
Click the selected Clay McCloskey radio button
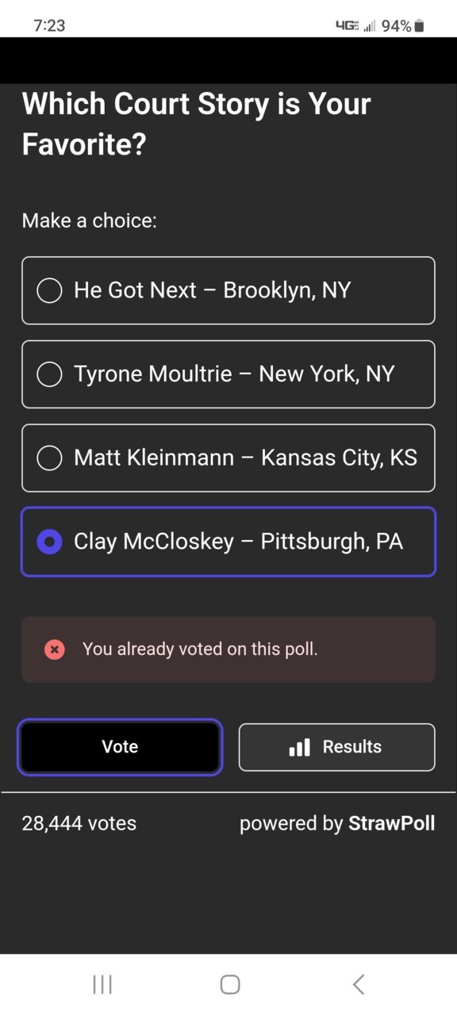click(49, 542)
